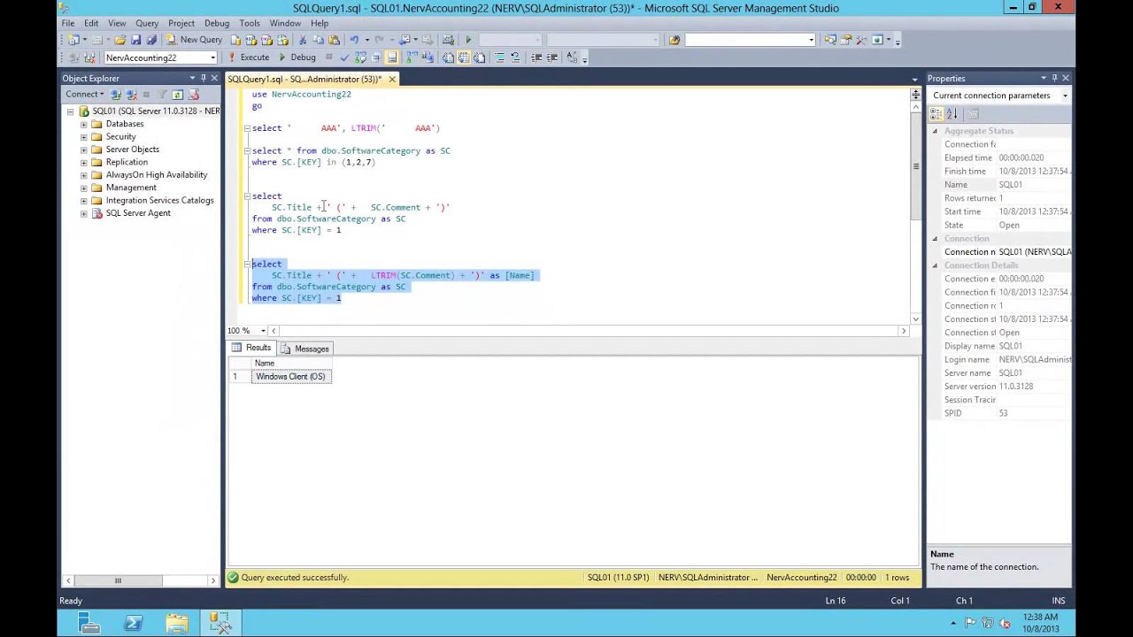Click the Paste icon in toolbar
1133x637 pixels.
[334, 40]
